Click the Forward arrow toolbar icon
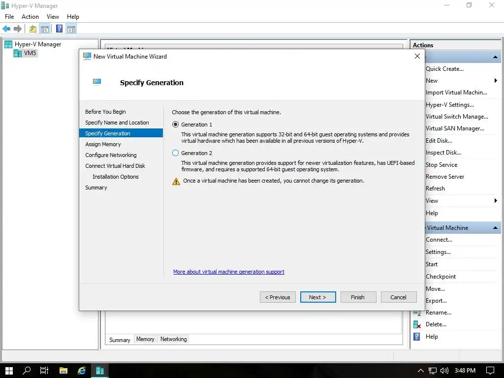The height and width of the screenshot is (378, 504). pyautogui.click(x=18, y=29)
